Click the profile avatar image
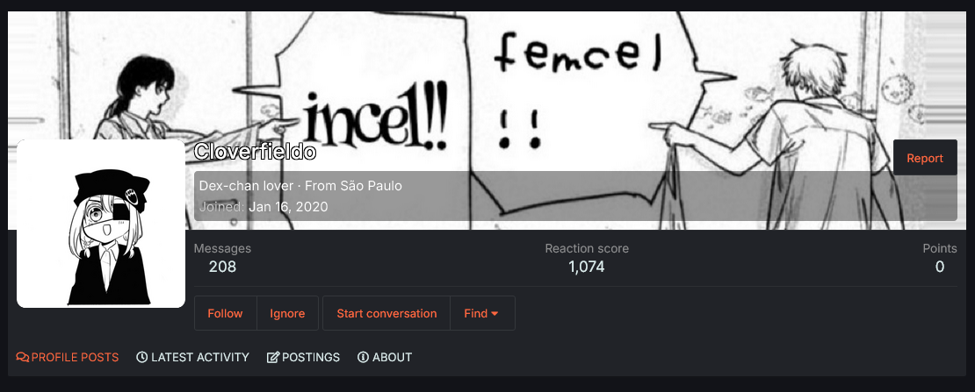The width and height of the screenshot is (975, 392). (101, 224)
